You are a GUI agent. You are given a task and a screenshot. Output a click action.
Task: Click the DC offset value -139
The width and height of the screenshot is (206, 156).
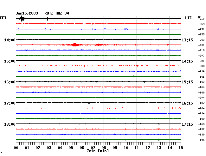(201, 135)
